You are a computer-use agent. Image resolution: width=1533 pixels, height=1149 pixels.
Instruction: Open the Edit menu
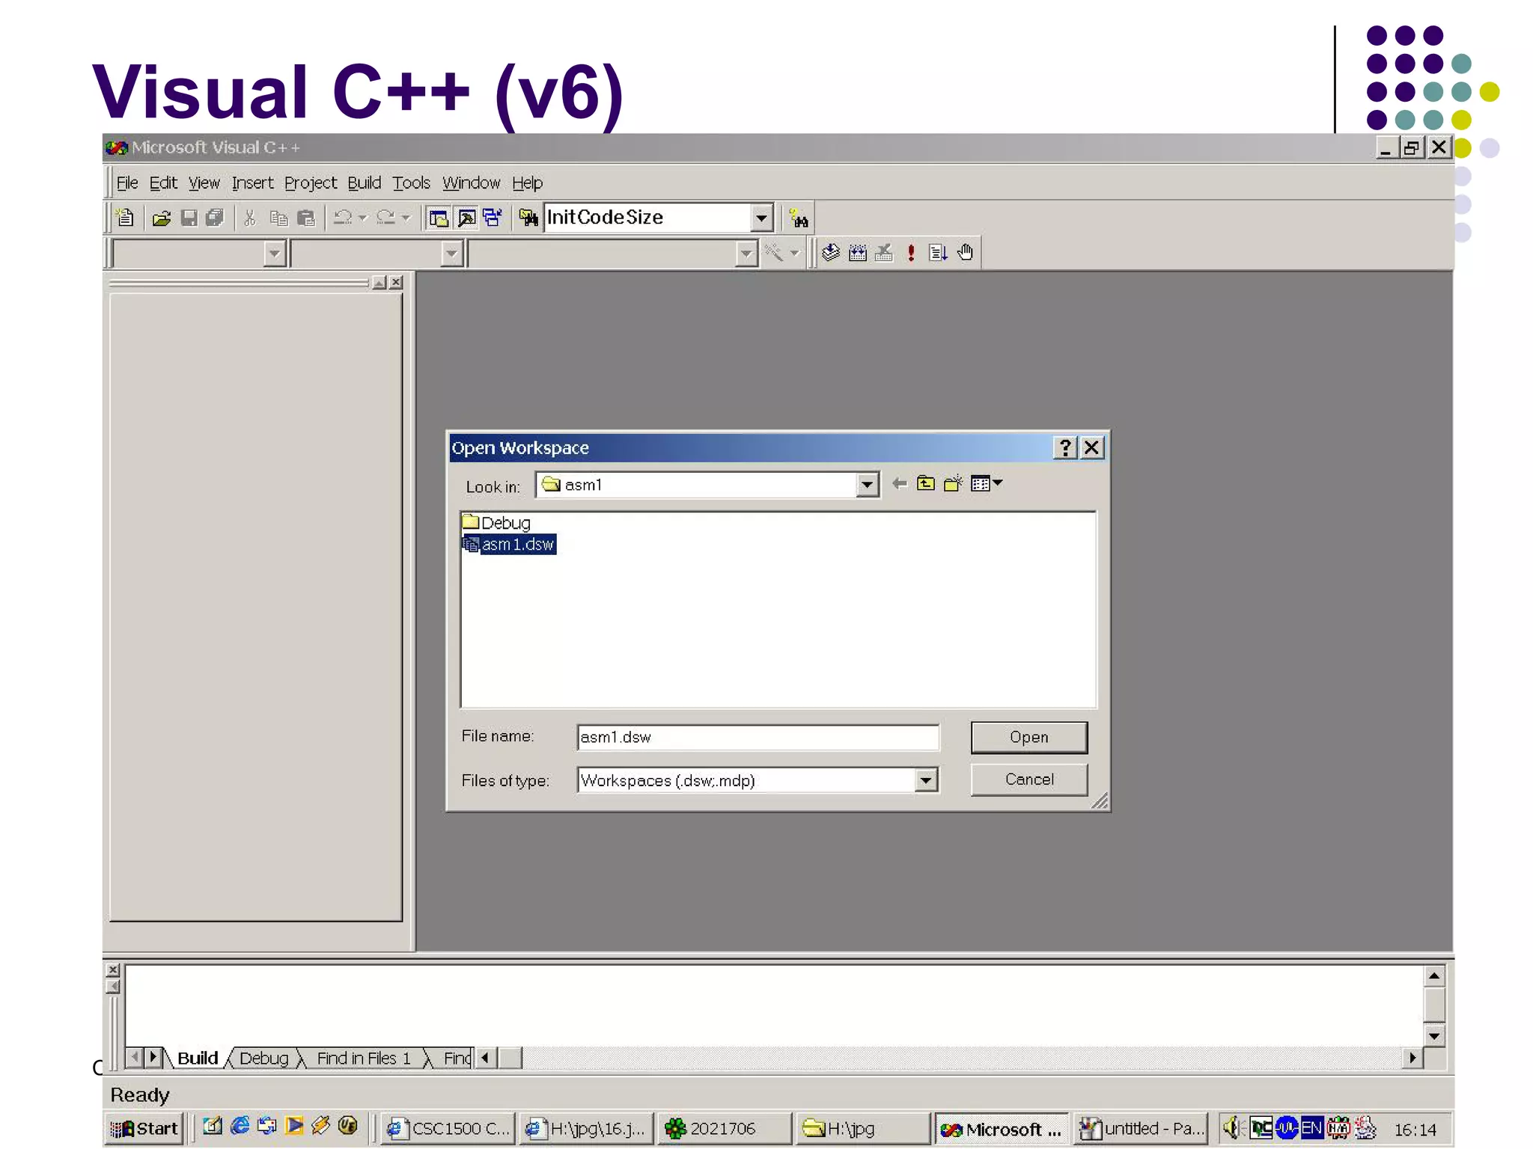point(162,183)
